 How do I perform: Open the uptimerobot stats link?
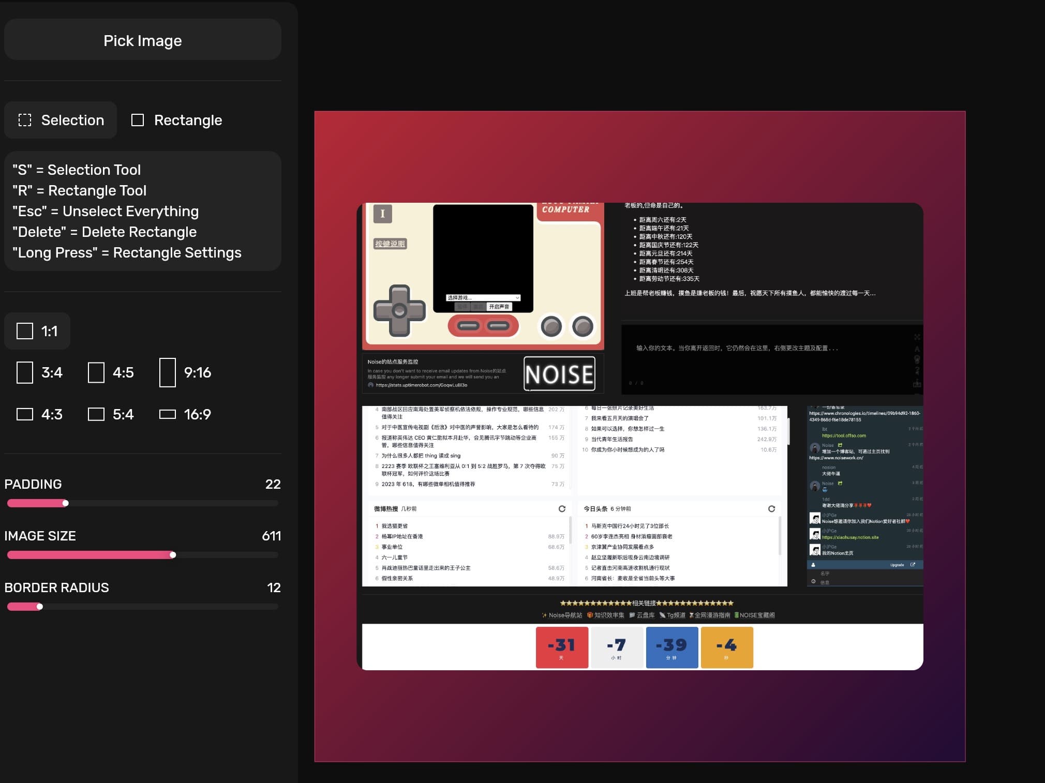click(x=421, y=385)
